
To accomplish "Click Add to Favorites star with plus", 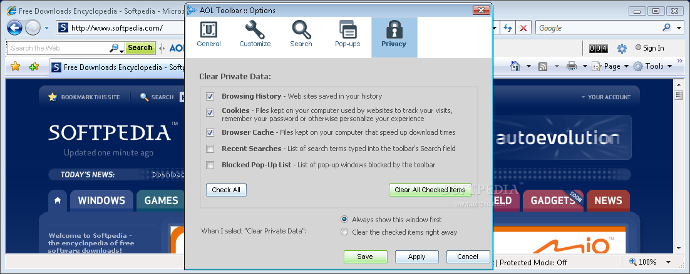I will 34,67.
